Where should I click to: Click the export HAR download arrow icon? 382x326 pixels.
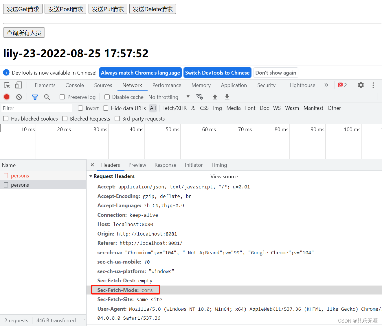point(227,97)
